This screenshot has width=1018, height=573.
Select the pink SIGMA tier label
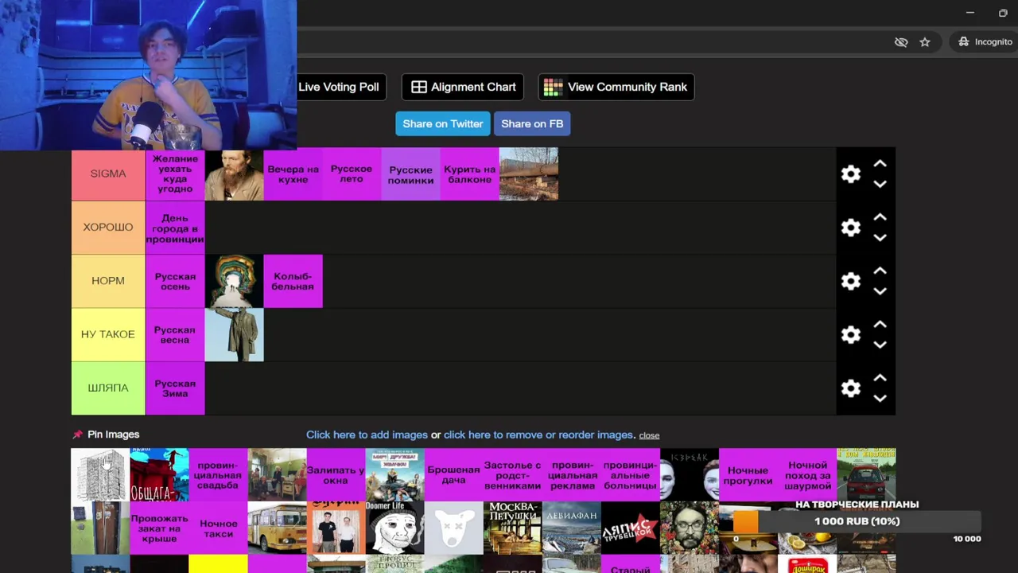(108, 173)
